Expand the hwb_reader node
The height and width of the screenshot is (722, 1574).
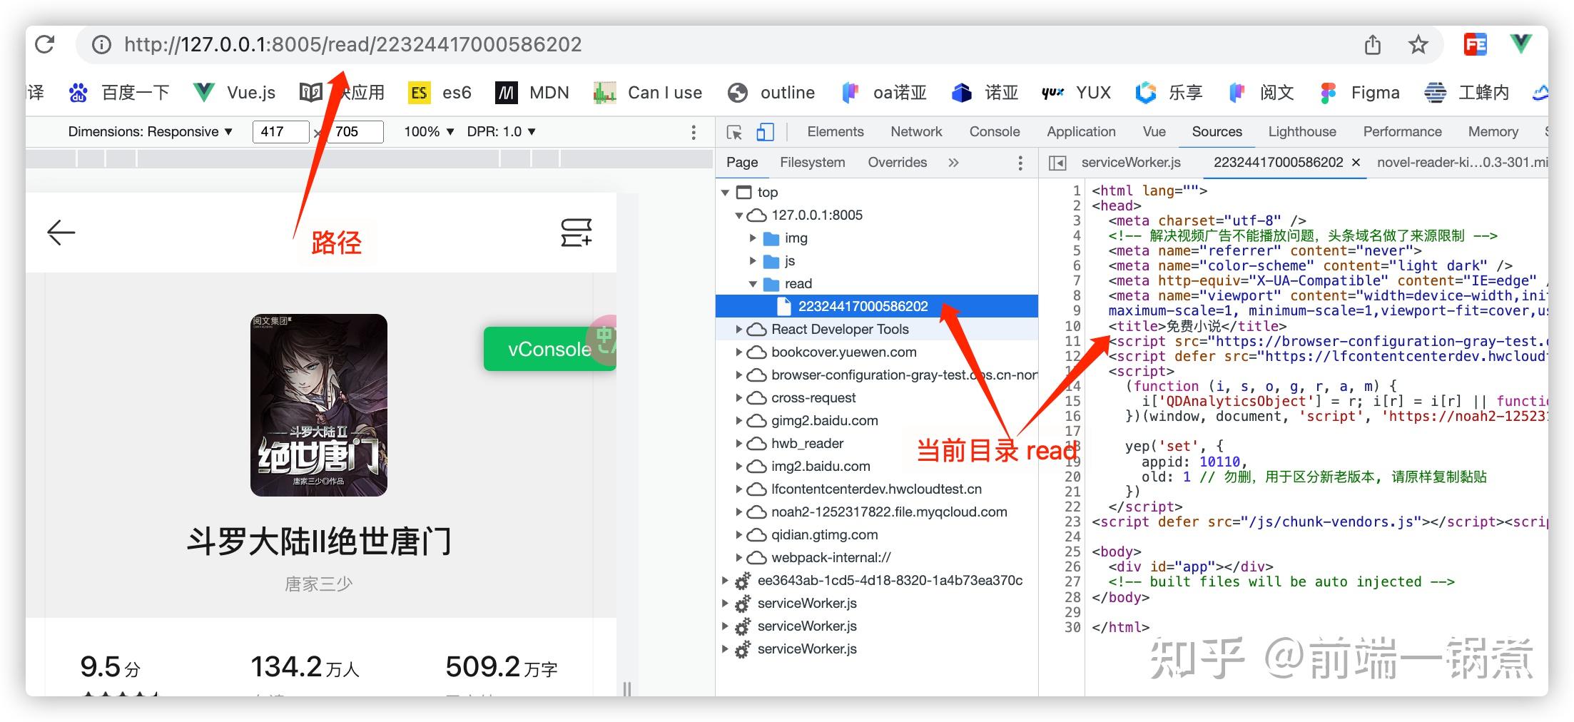click(739, 444)
